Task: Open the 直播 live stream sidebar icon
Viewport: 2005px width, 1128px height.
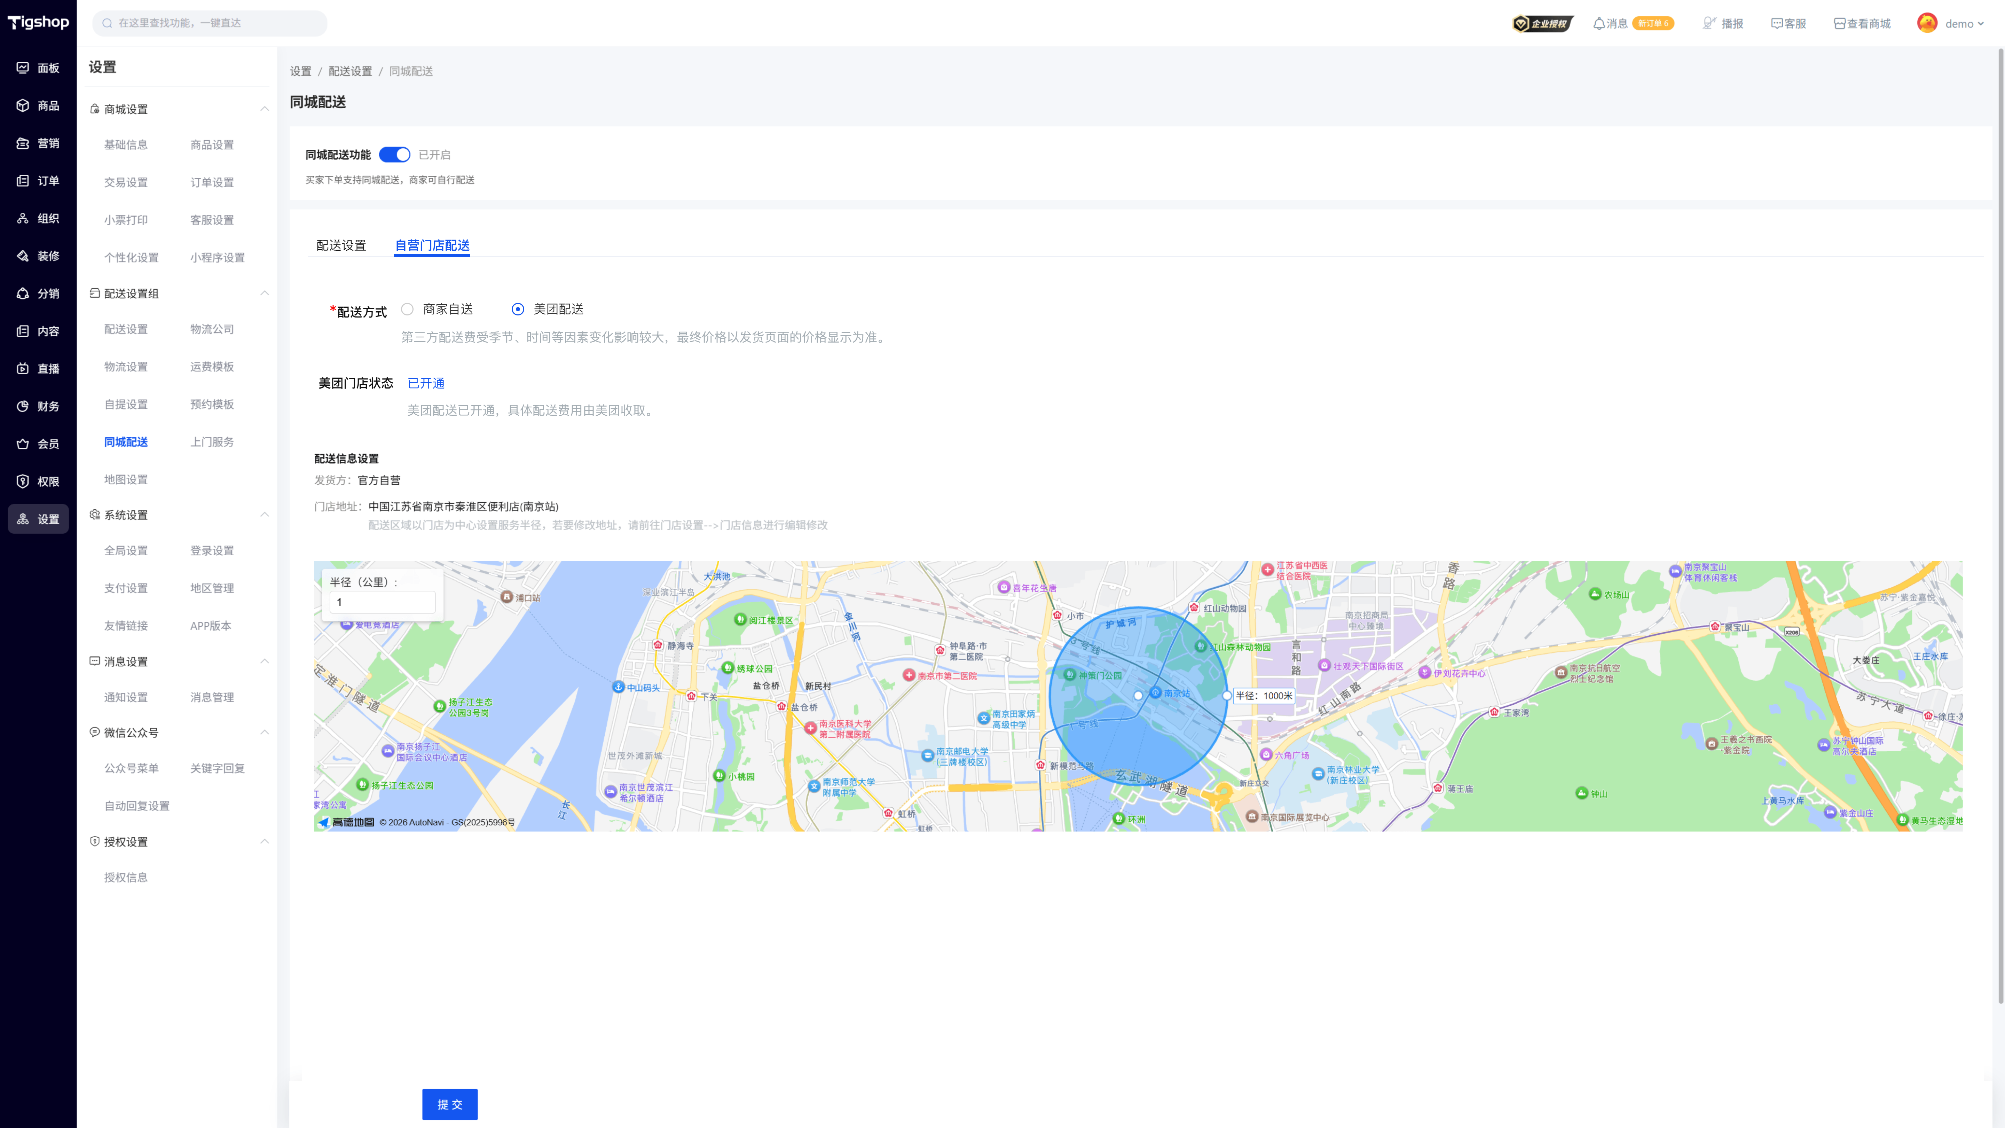Action: point(23,368)
